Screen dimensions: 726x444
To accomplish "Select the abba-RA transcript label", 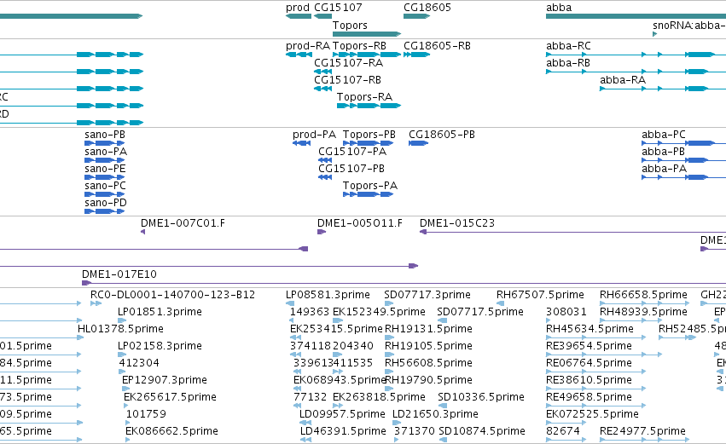I will (x=623, y=80).
